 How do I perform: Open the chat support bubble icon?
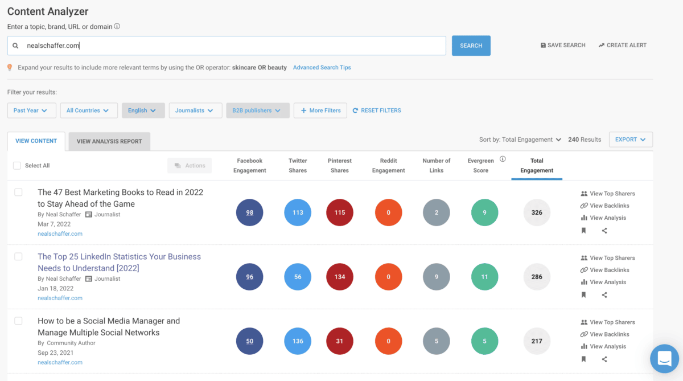pos(664,358)
